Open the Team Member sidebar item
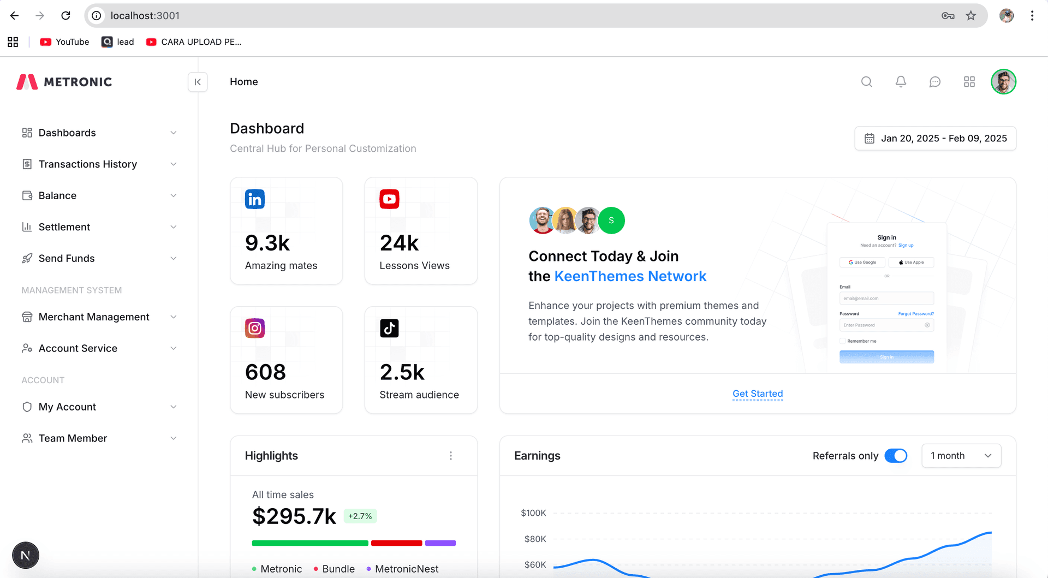The width and height of the screenshot is (1048, 578). [73, 438]
